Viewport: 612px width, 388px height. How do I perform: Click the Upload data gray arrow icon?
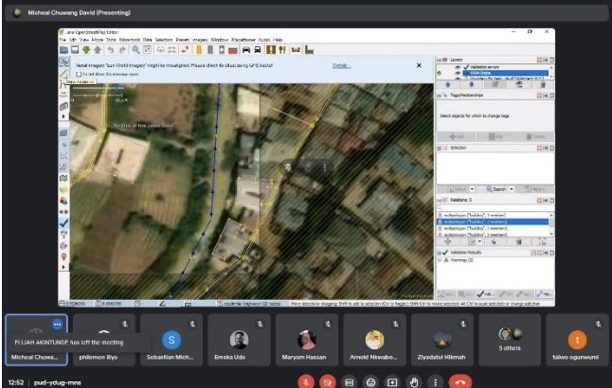click(x=98, y=50)
